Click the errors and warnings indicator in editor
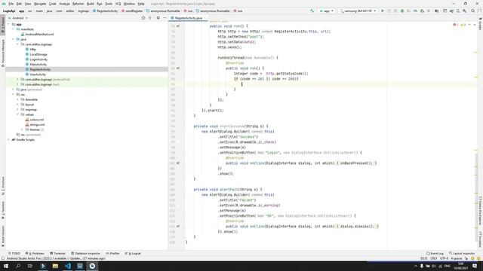This screenshot has width=483, height=271. pyautogui.click(x=460, y=25)
